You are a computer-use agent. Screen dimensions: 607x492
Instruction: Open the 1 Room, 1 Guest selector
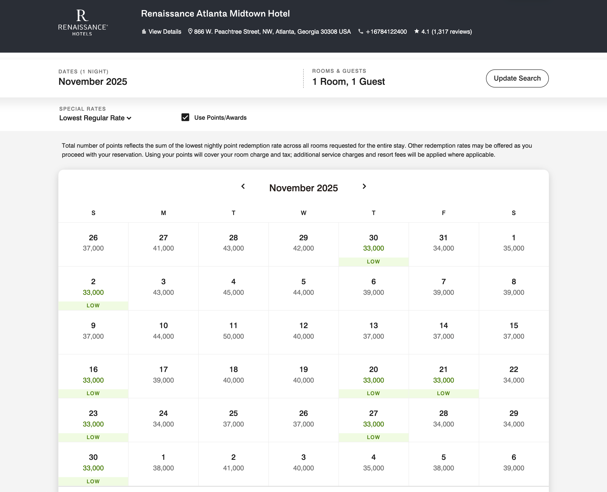[x=349, y=81]
